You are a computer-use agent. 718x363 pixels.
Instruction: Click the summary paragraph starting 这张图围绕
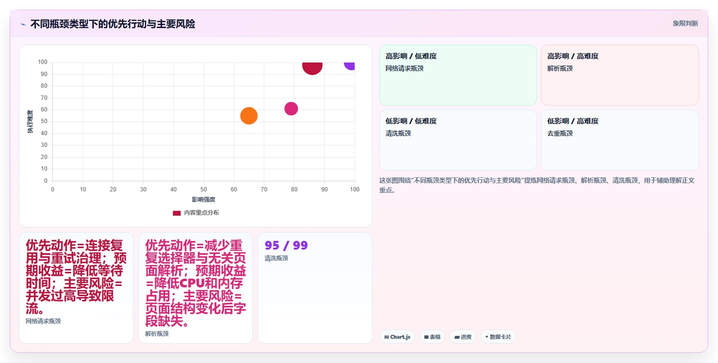pyautogui.click(x=537, y=185)
